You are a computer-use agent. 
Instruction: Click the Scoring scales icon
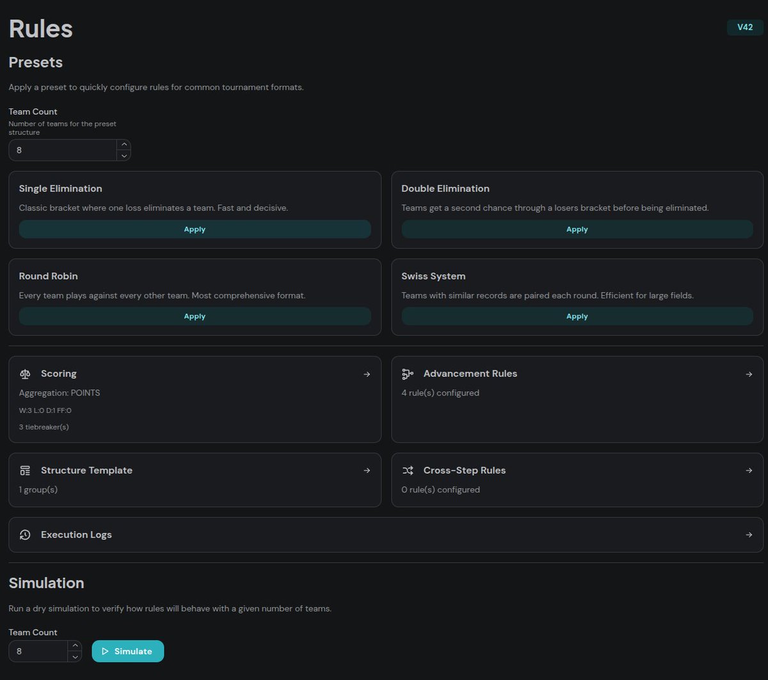pos(25,374)
